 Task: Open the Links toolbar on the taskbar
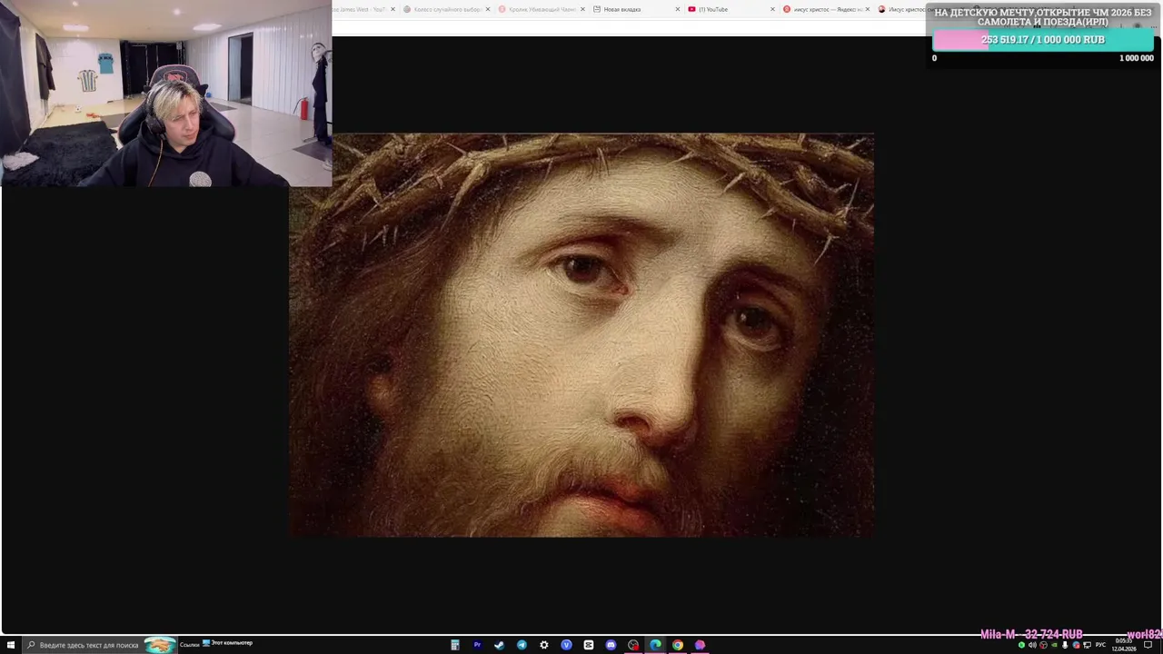189,644
